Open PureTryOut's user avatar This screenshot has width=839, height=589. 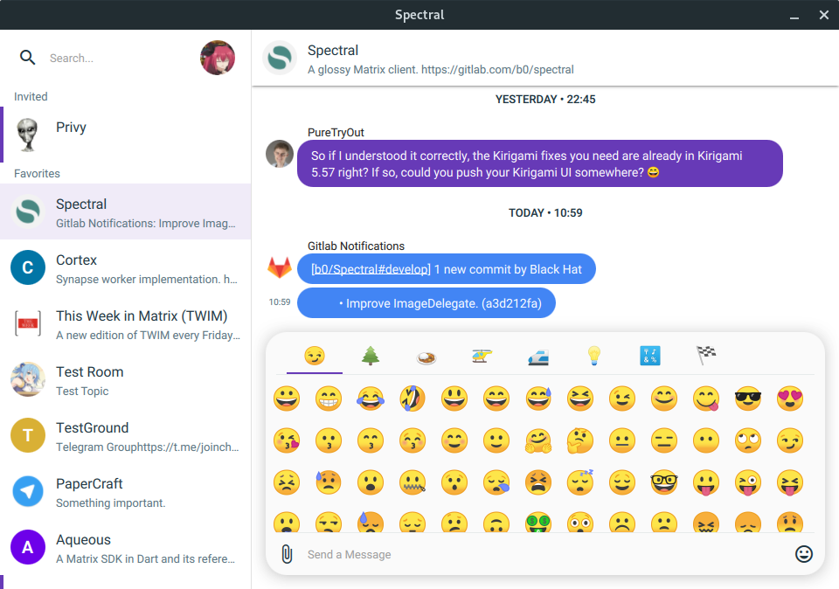(x=280, y=154)
